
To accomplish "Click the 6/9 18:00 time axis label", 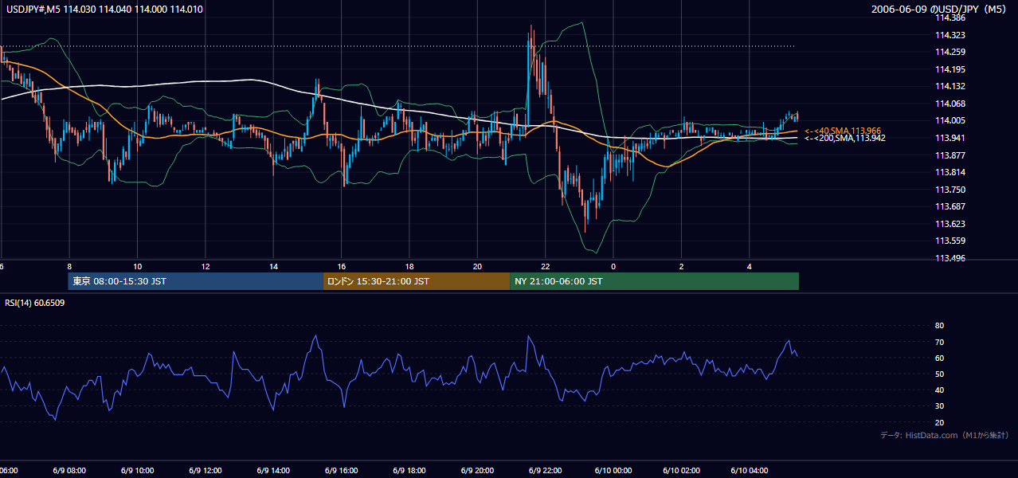I will click(409, 471).
